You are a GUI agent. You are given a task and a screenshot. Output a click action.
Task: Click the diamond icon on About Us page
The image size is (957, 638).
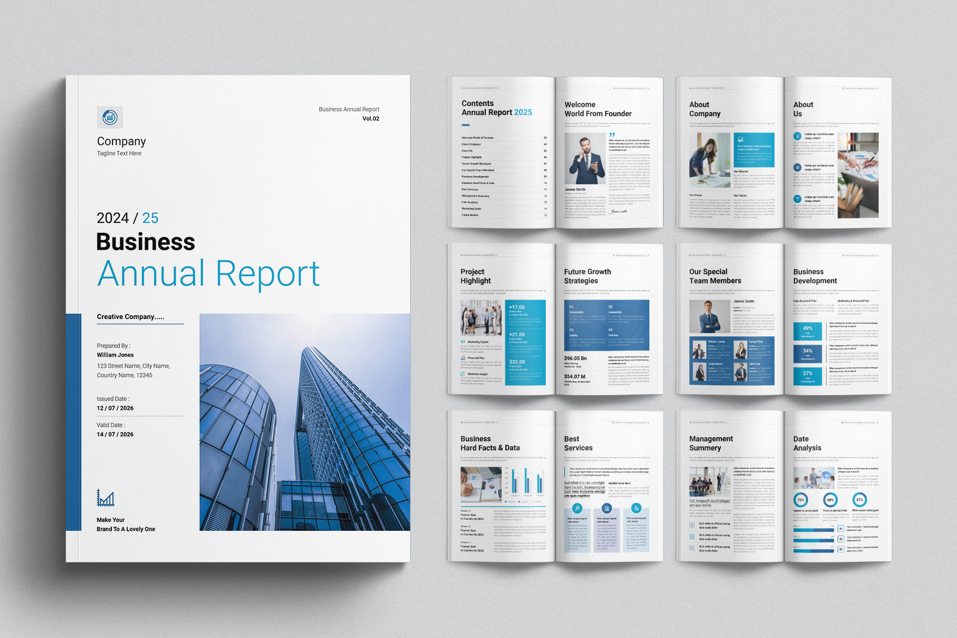(797, 199)
